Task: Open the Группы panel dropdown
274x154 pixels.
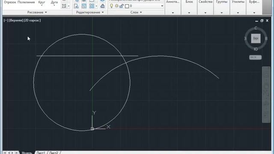Action: tap(222, 13)
